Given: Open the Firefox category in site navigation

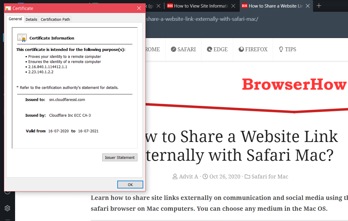Looking at the screenshot, I should click(253, 49).
